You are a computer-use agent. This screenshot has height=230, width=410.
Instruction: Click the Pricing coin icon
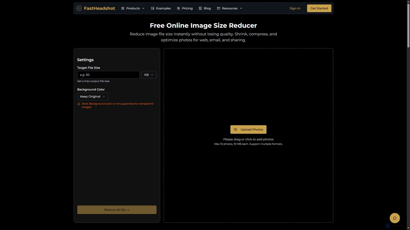[178, 8]
